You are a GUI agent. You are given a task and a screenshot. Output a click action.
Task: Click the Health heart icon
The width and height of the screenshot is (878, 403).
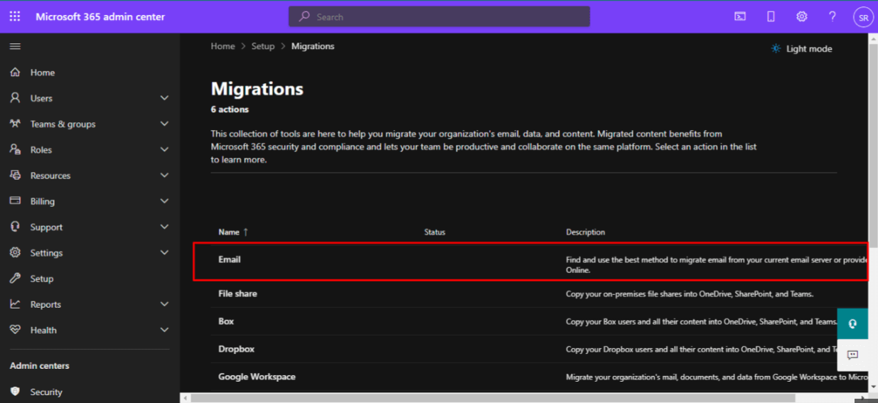15,330
